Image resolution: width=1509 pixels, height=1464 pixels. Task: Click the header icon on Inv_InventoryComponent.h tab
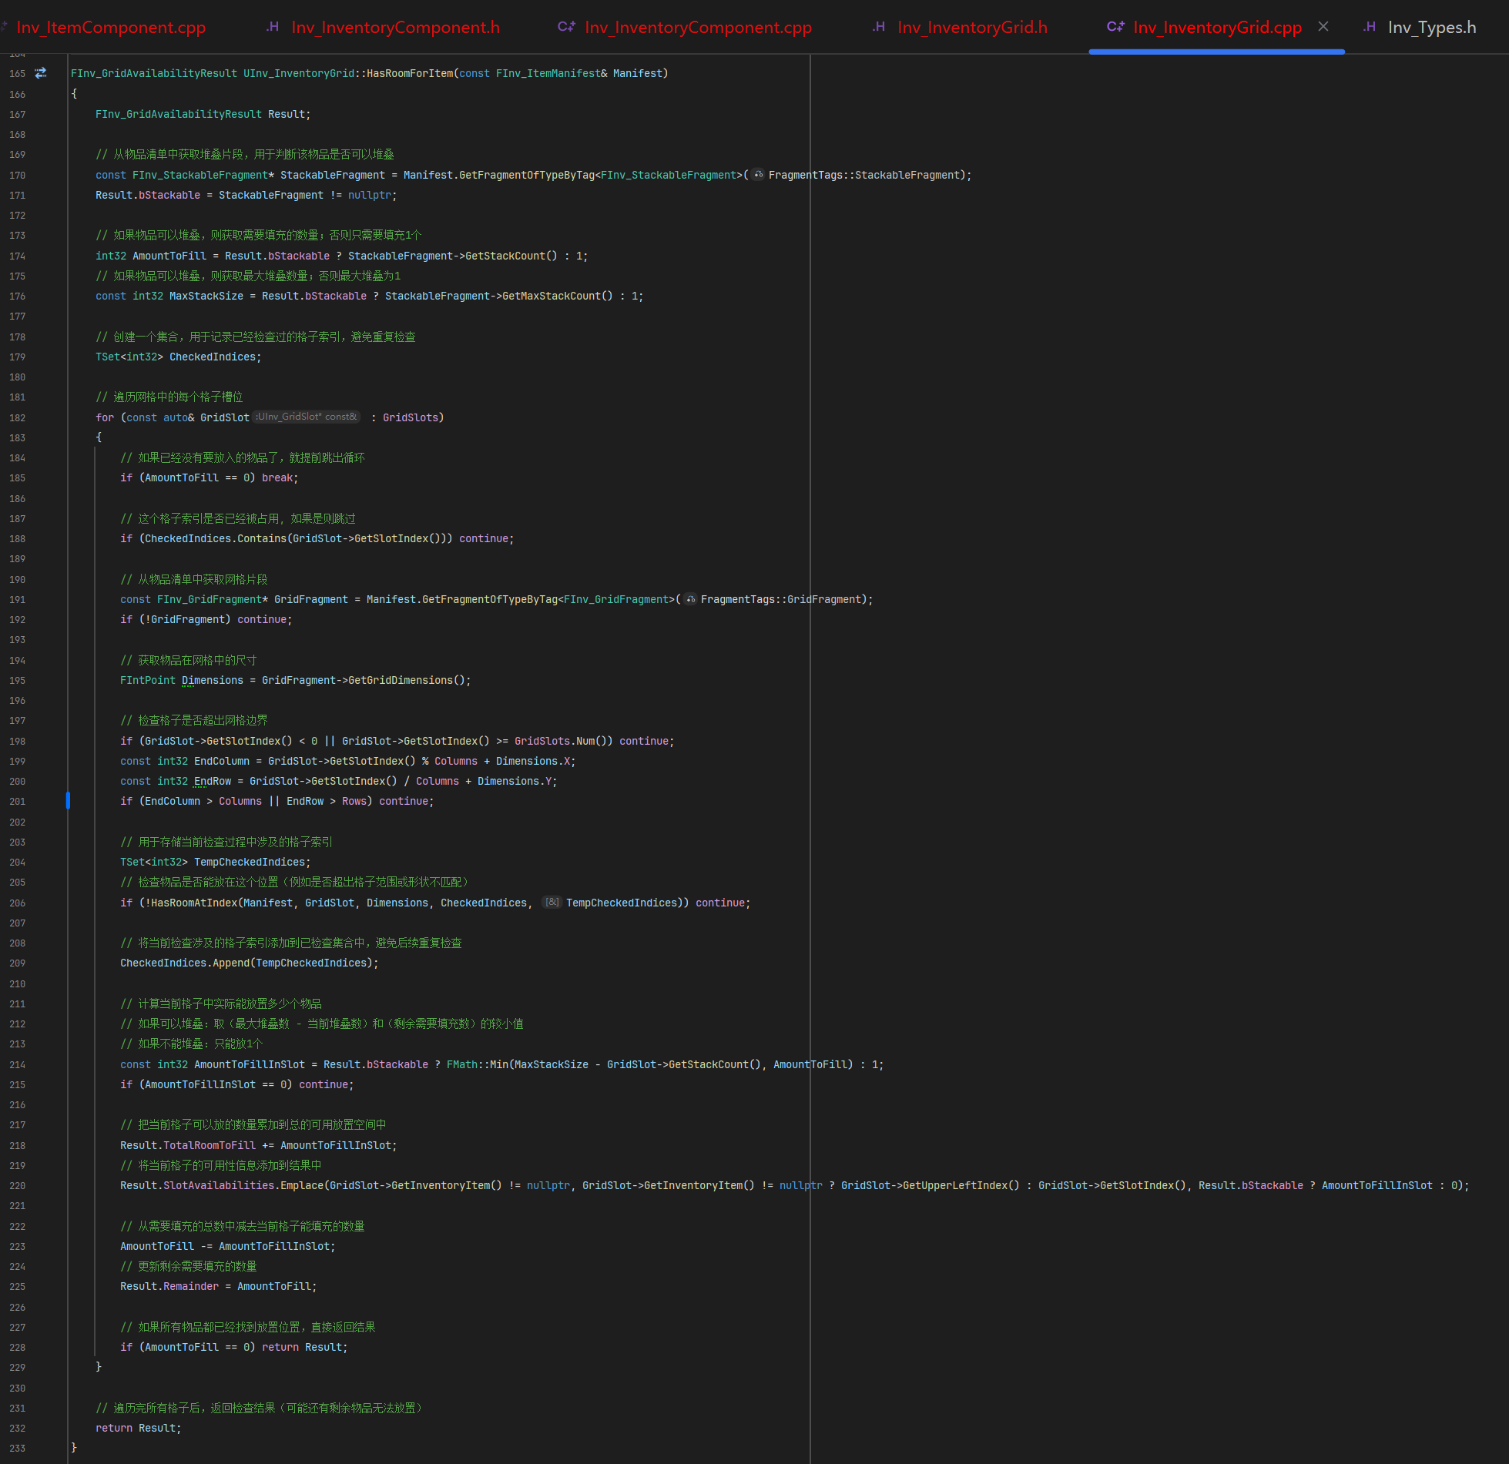click(x=273, y=27)
